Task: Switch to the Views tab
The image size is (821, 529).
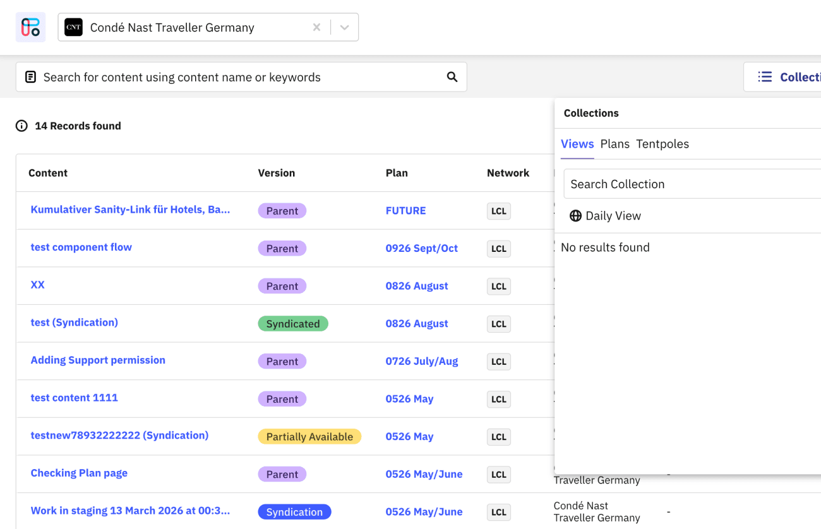Action: click(x=577, y=144)
